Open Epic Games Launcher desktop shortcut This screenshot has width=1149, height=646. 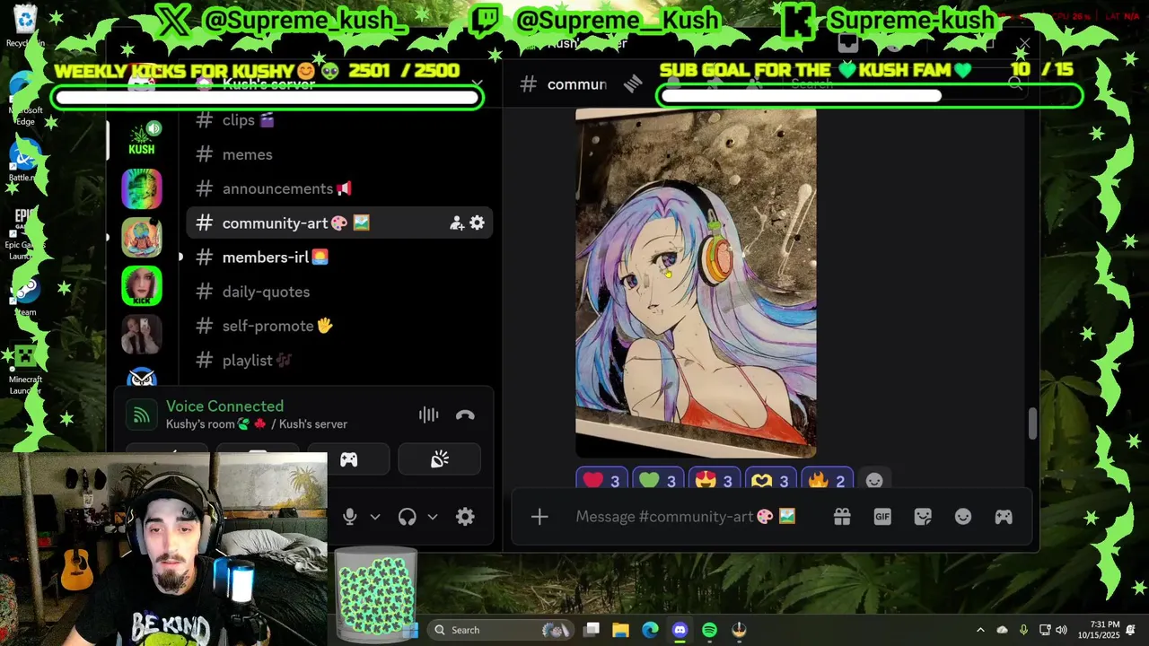(x=25, y=233)
